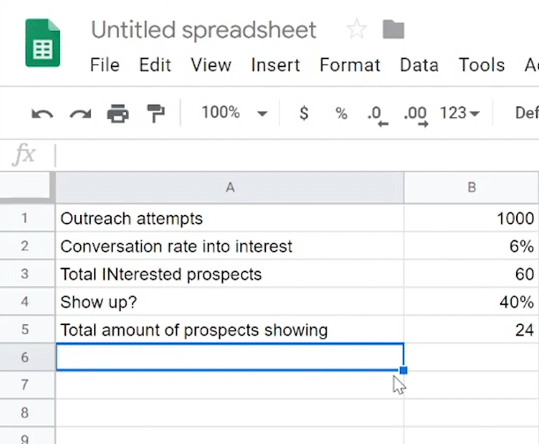Open the File menu
Viewport: 539px width, 444px height.
pyautogui.click(x=105, y=65)
